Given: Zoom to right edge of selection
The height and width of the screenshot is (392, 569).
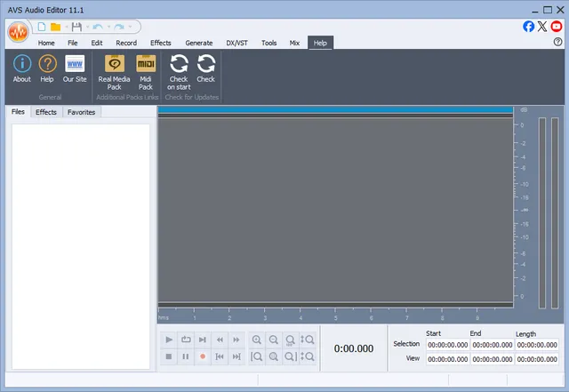Looking at the screenshot, I should pos(291,356).
